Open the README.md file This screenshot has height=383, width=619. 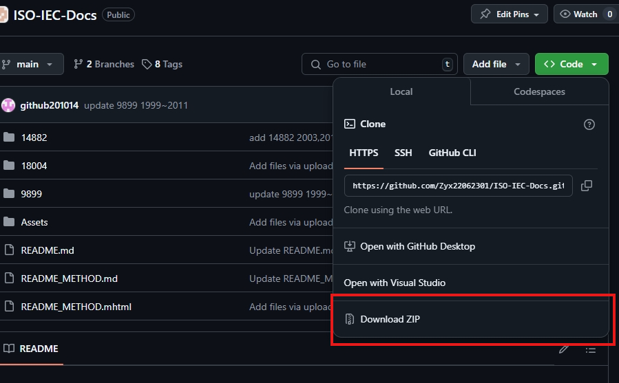pyautogui.click(x=48, y=250)
